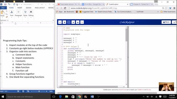Viewport: 177px width, 99px height.
Task: Click the Search the web and Windows box
Action: 28,97
